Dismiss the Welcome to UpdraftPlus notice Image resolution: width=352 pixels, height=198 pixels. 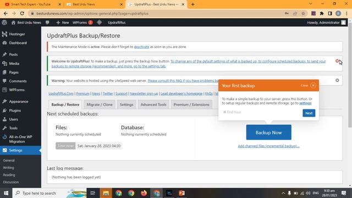click(x=337, y=61)
